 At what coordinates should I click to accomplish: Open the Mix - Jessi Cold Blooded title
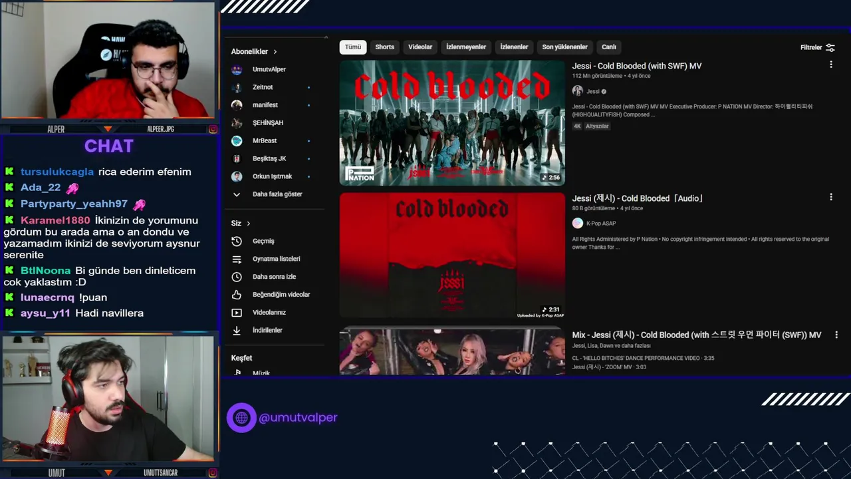point(697,335)
